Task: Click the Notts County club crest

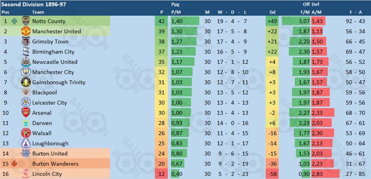Action: (26, 21)
